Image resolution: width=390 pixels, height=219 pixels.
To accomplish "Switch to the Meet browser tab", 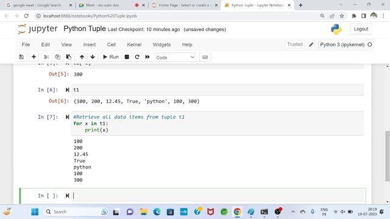I will pyautogui.click(x=102, y=5).
